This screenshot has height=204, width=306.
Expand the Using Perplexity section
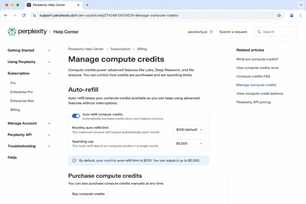coord(29,62)
